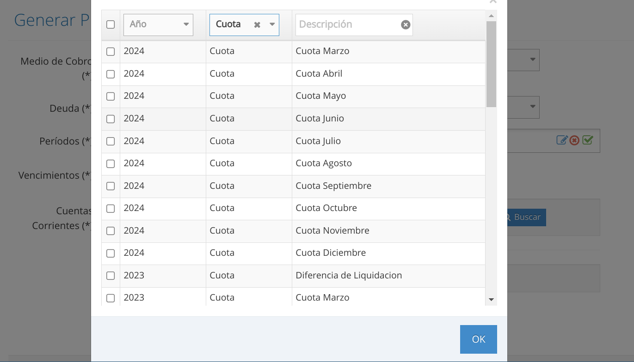This screenshot has width=634, height=362.
Task: Clear the Descripción field with its circular x icon
Action: click(x=406, y=24)
